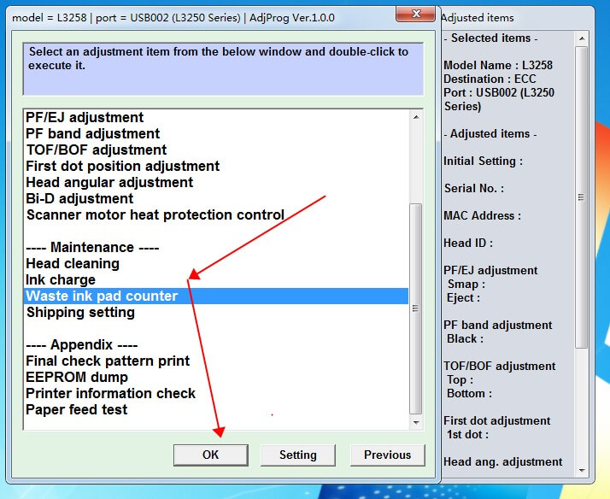Viewport: 610px width, 499px height.
Task: Select Printer information check
Action: (x=111, y=394)
